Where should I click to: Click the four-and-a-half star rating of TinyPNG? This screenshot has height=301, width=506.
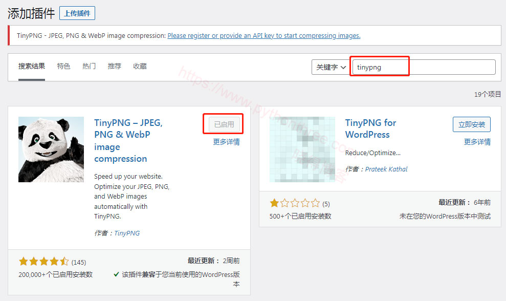tap(43, 261)
